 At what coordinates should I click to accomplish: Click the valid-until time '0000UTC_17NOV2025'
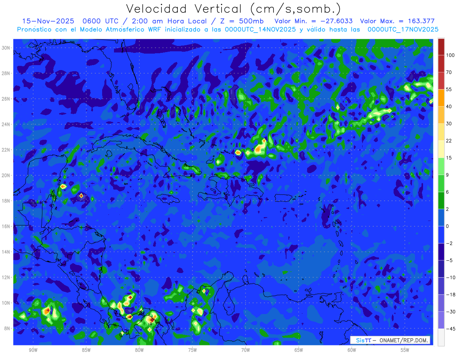tap(403, 29)
